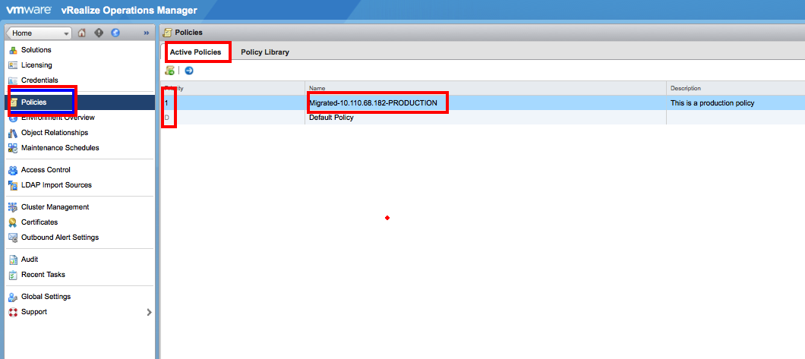Open Object Relationships page
The width and height of the screenshot is (805, 359).
(55, 133)
